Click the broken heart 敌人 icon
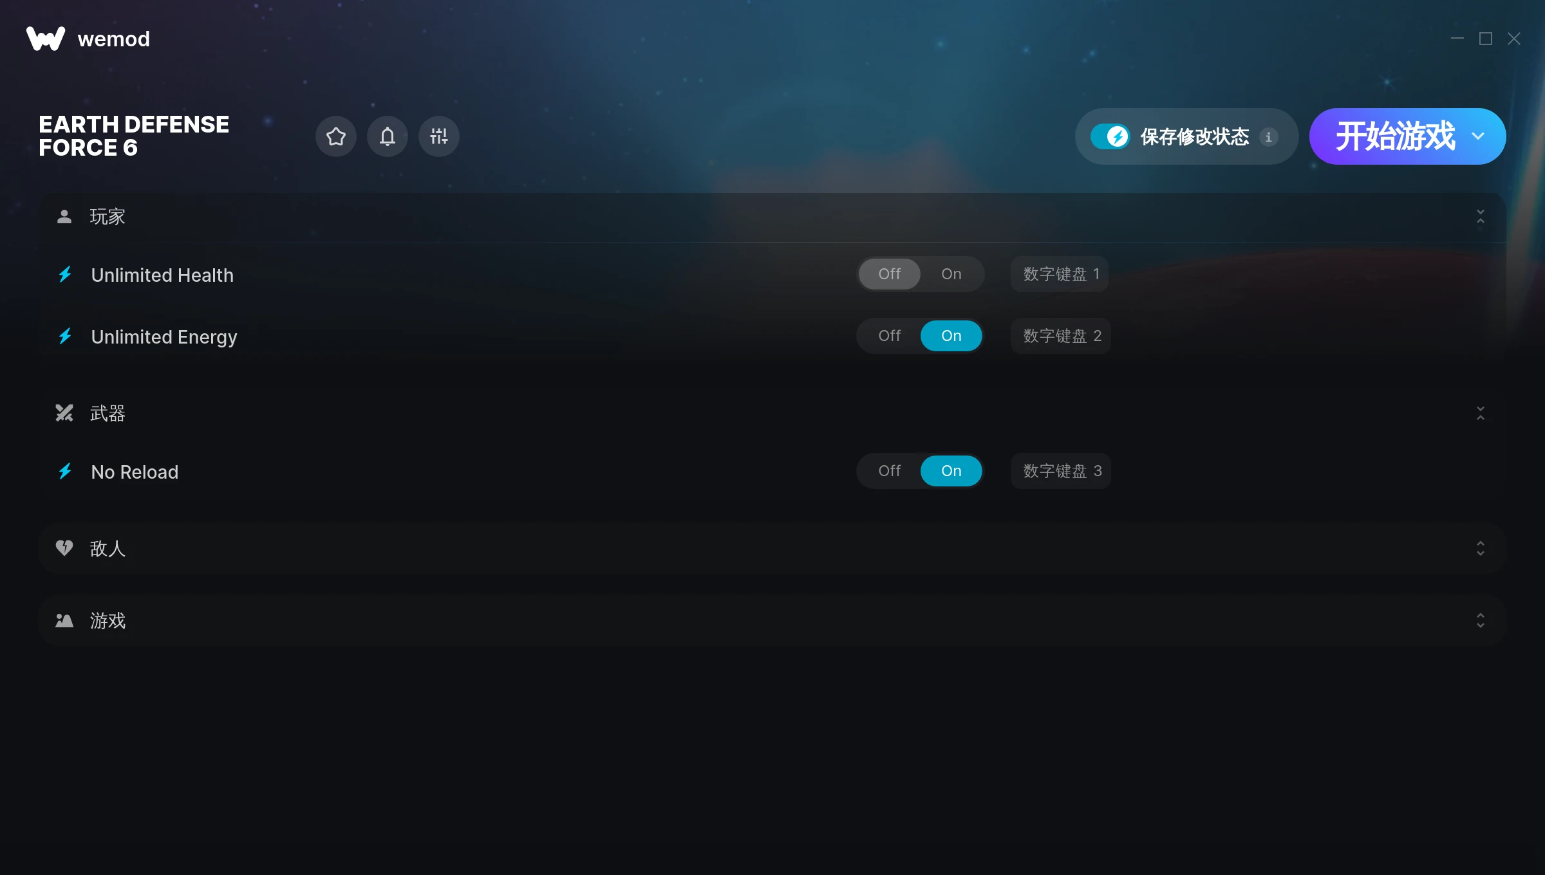This screenshot has height=875, width=1545. [64, 548]
